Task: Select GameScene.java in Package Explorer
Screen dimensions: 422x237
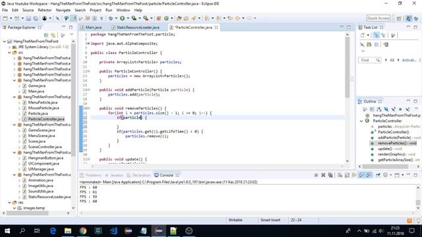Action: 42,130
